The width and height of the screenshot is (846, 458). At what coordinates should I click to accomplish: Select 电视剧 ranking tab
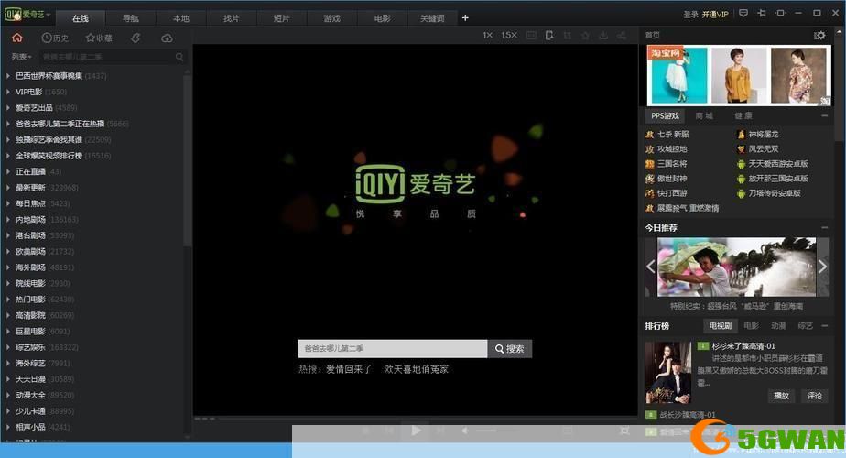(721, 326)
